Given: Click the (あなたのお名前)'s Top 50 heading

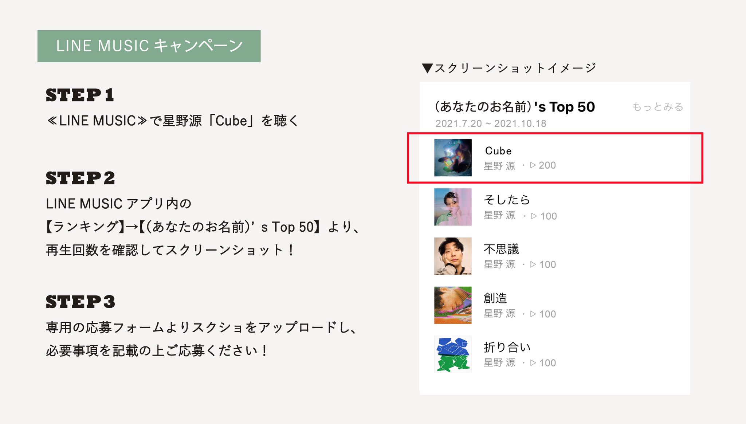Looking at the screenshot, I should pos(515,107).
